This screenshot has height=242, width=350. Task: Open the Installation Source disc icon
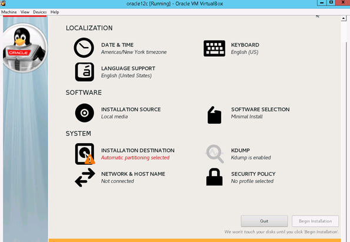85,113
